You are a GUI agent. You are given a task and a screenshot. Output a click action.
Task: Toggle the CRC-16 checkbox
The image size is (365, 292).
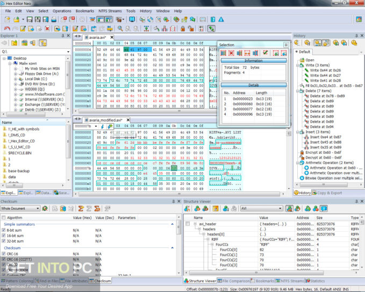click(x=3, y=254)
